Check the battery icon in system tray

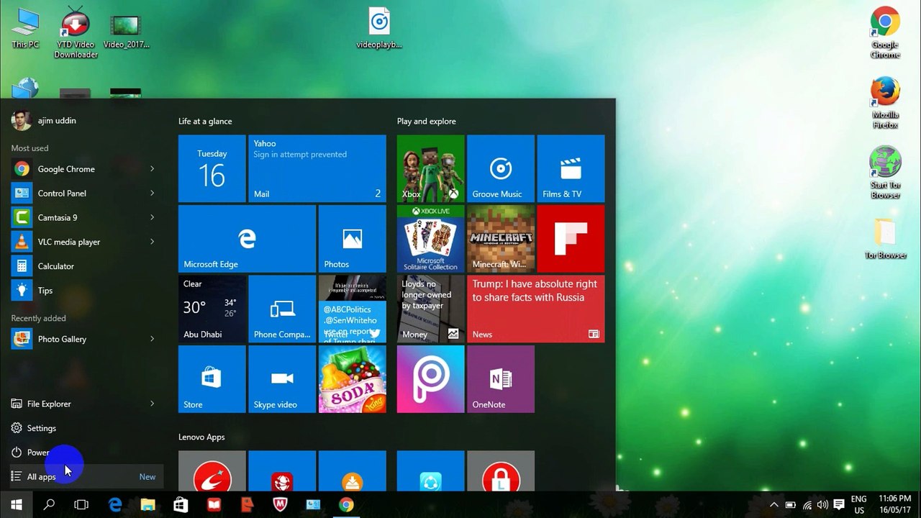tap(790, 505)
